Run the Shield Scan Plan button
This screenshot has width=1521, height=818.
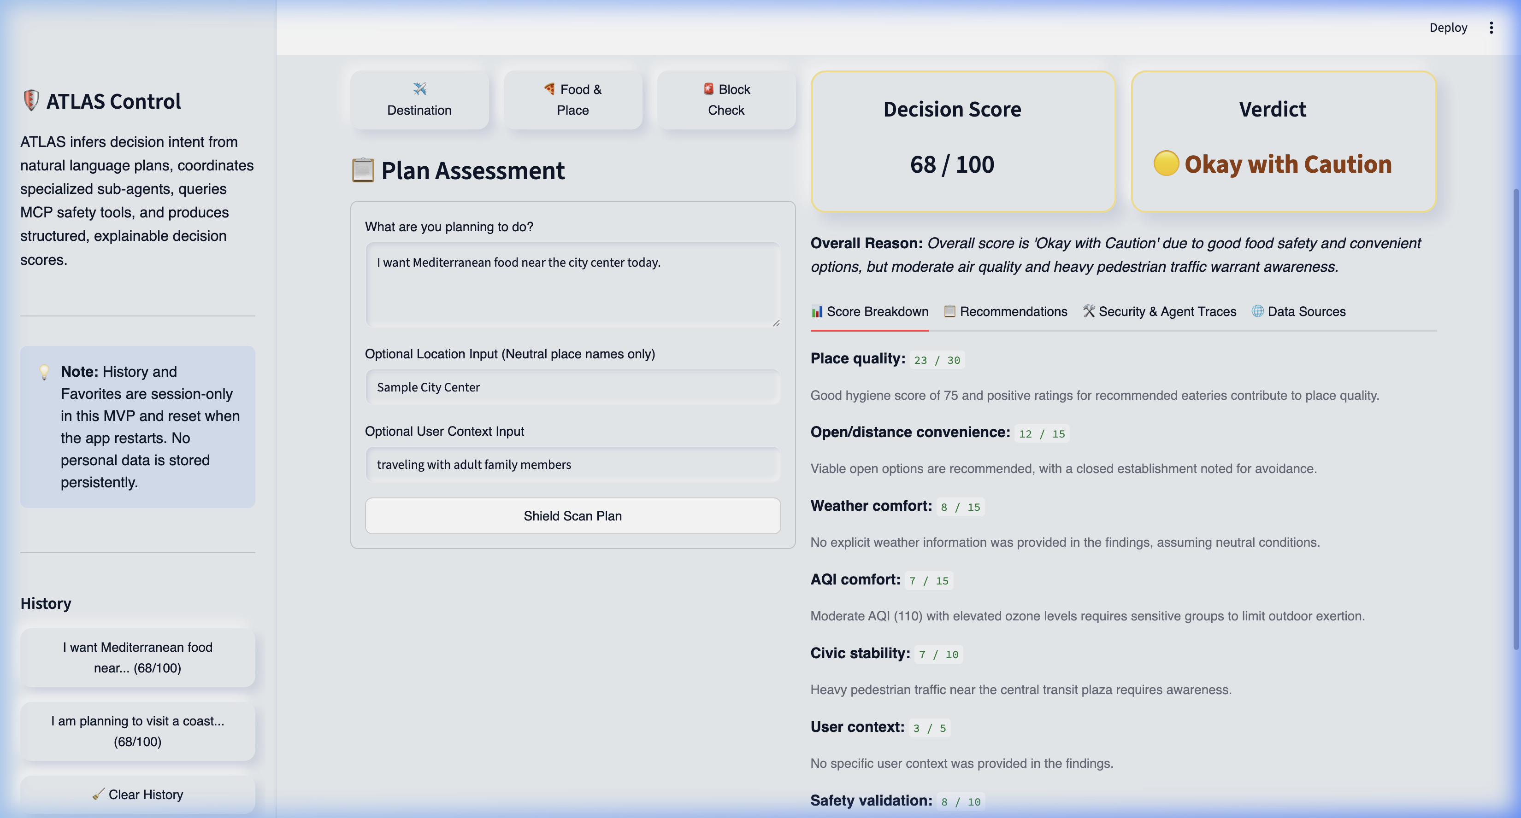pos(573,516)
